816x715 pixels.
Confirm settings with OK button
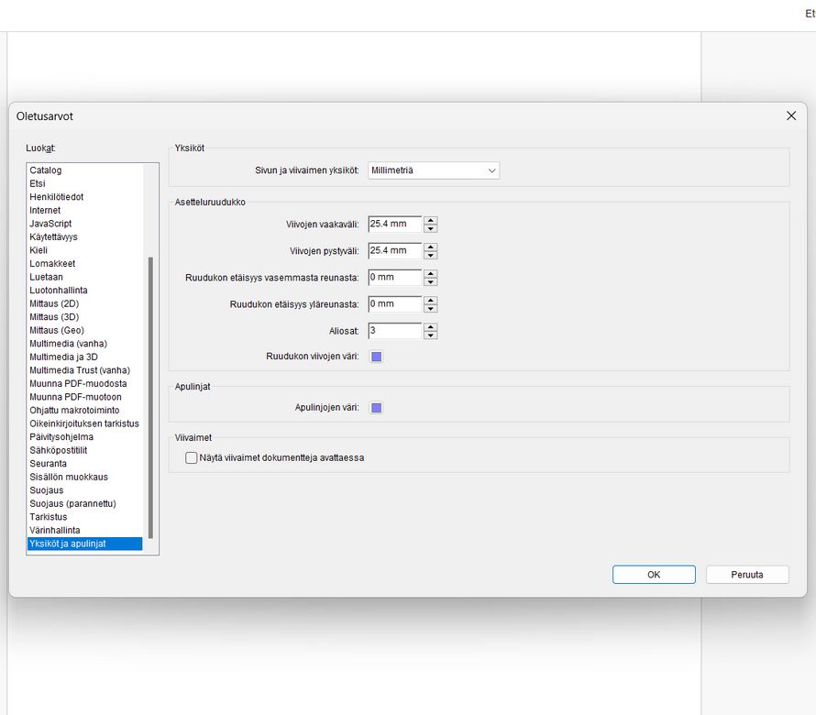pos(654,575)
